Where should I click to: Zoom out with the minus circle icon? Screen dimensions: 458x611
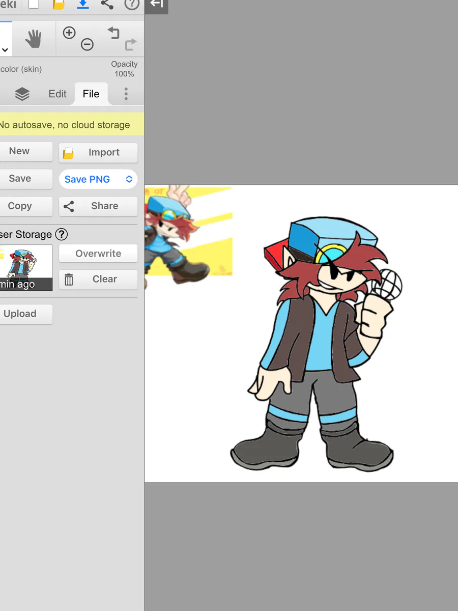[88, 45]
